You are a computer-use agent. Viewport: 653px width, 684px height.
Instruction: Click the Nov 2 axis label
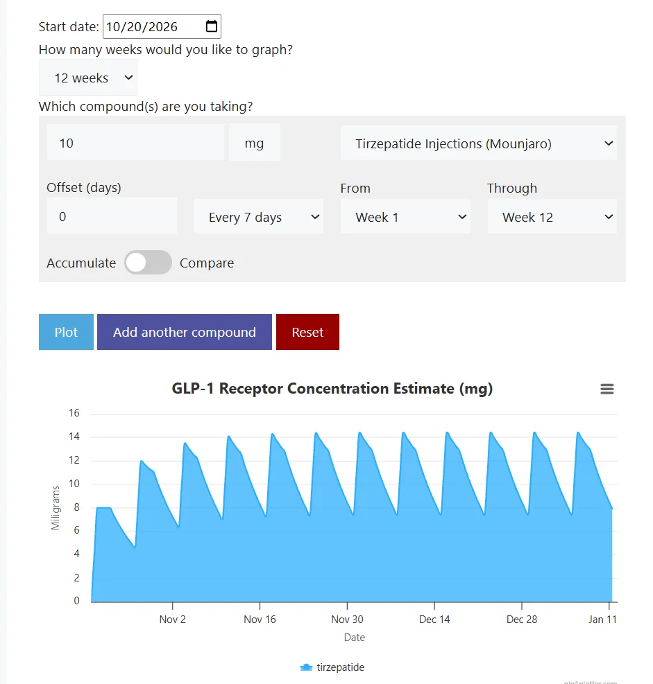tap(173, 619)
